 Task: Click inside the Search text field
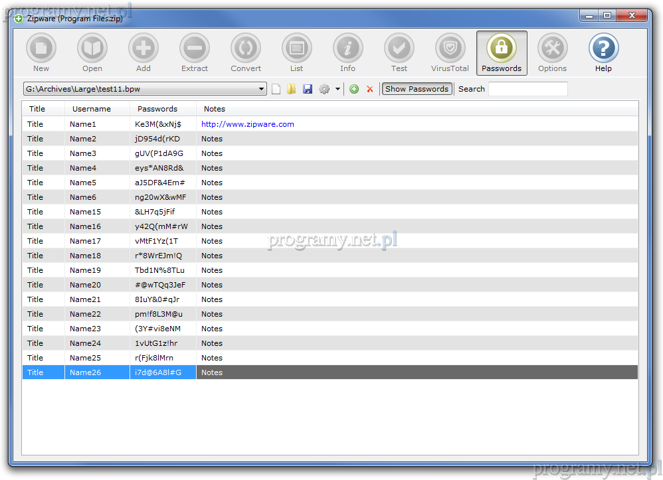pos(527,89)
